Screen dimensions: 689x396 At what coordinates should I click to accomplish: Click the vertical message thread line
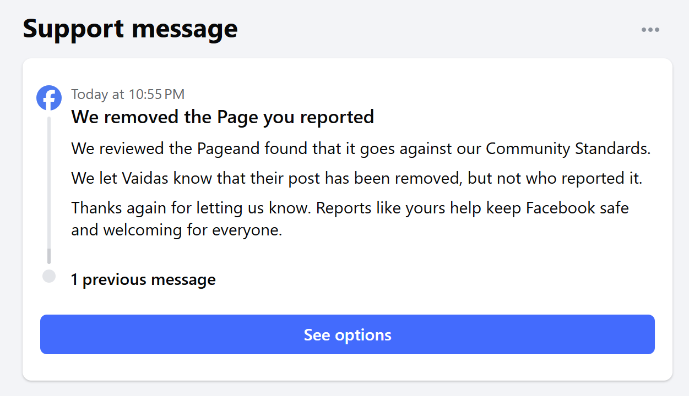(x=49, y=182)
